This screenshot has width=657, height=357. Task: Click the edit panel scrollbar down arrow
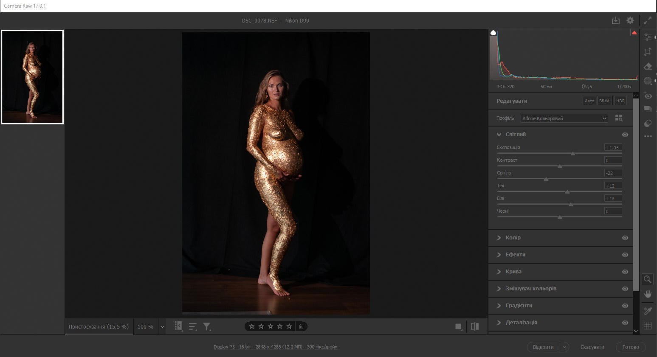click(636, 331)
